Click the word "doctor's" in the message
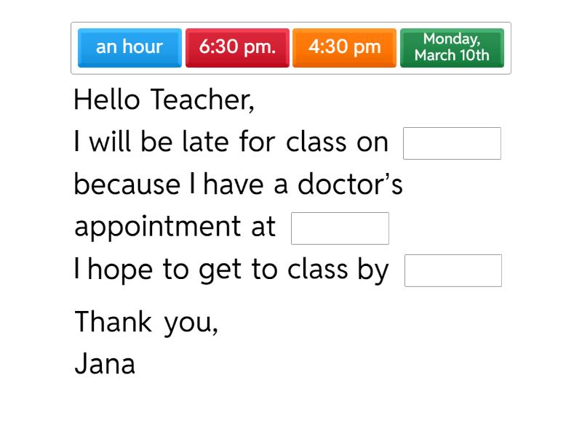The height and width of the screenshot is (436, 582). click(x=350, y=185)
